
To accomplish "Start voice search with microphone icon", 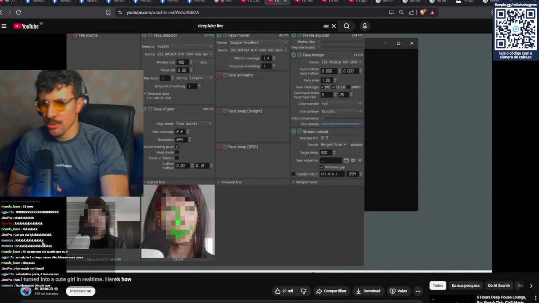I will 365,26.
